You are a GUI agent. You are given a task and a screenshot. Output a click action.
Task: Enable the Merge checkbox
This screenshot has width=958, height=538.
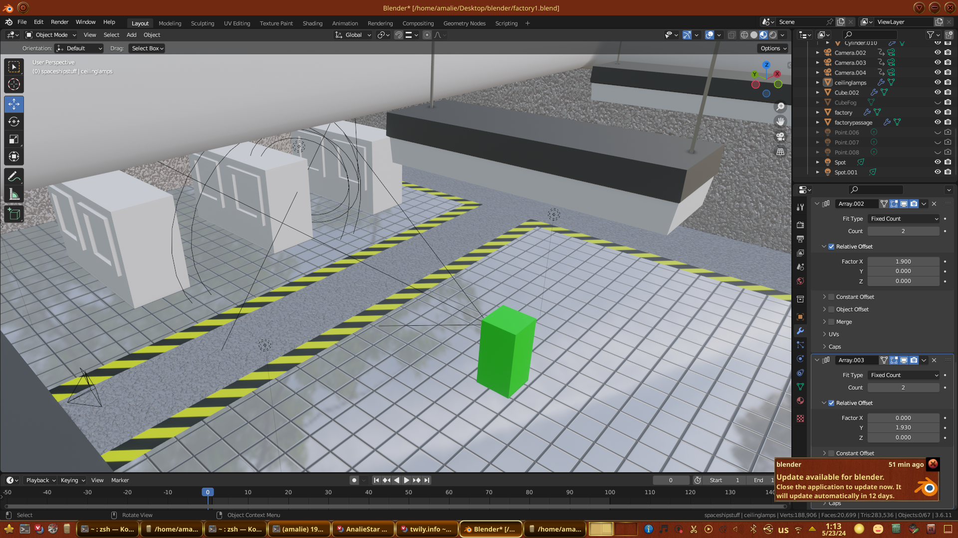(x=831, y=322)
